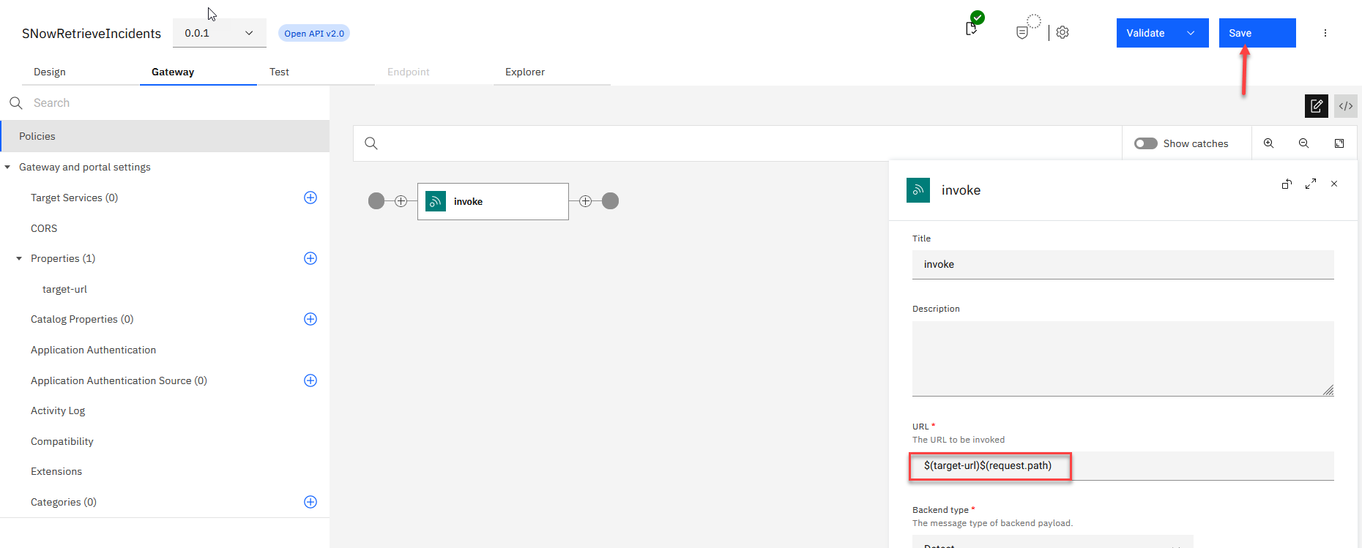Add a new Catalog Property
Image resolution: width=1362 pixels, height=548 pixels.
[310, 319]
